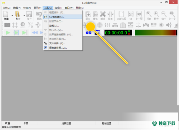Open the 编辑(Y) menu
This screenshot has width=179, height=130.
17,8
